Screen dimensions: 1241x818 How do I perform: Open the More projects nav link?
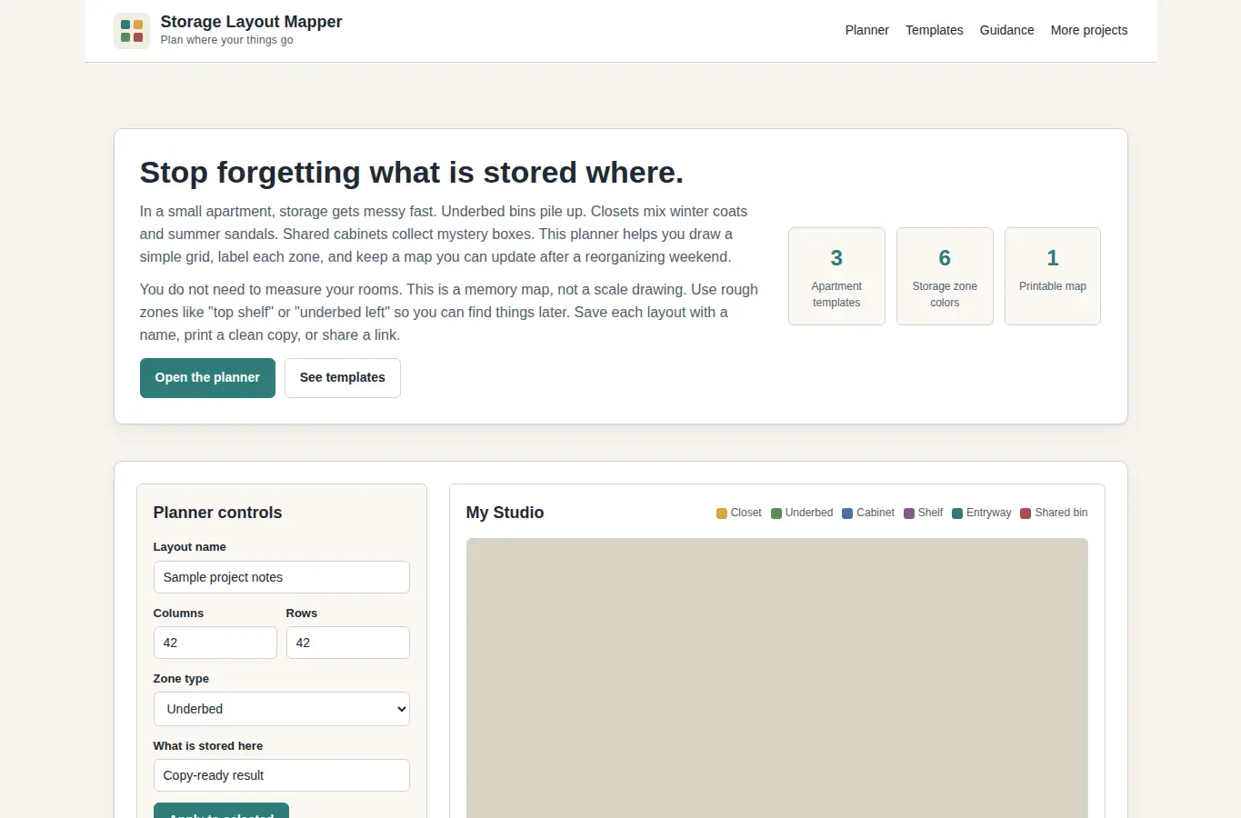1088,30
